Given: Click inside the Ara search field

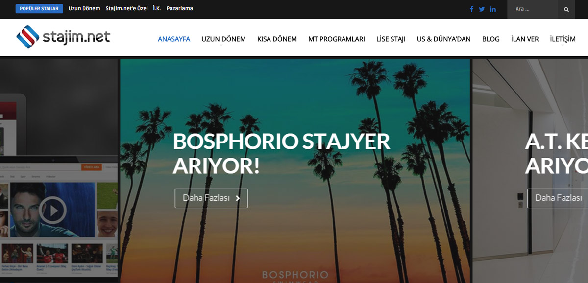Looking at the screenshot, I should coord(532,9).
